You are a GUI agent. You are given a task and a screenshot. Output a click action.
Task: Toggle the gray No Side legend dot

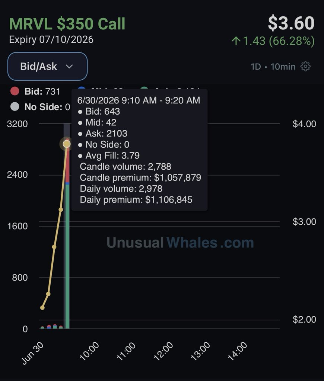(15, 107)
